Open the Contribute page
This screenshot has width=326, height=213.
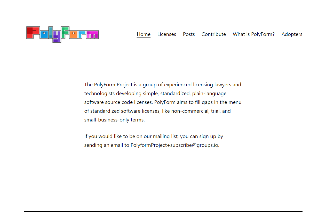point(213,34)
